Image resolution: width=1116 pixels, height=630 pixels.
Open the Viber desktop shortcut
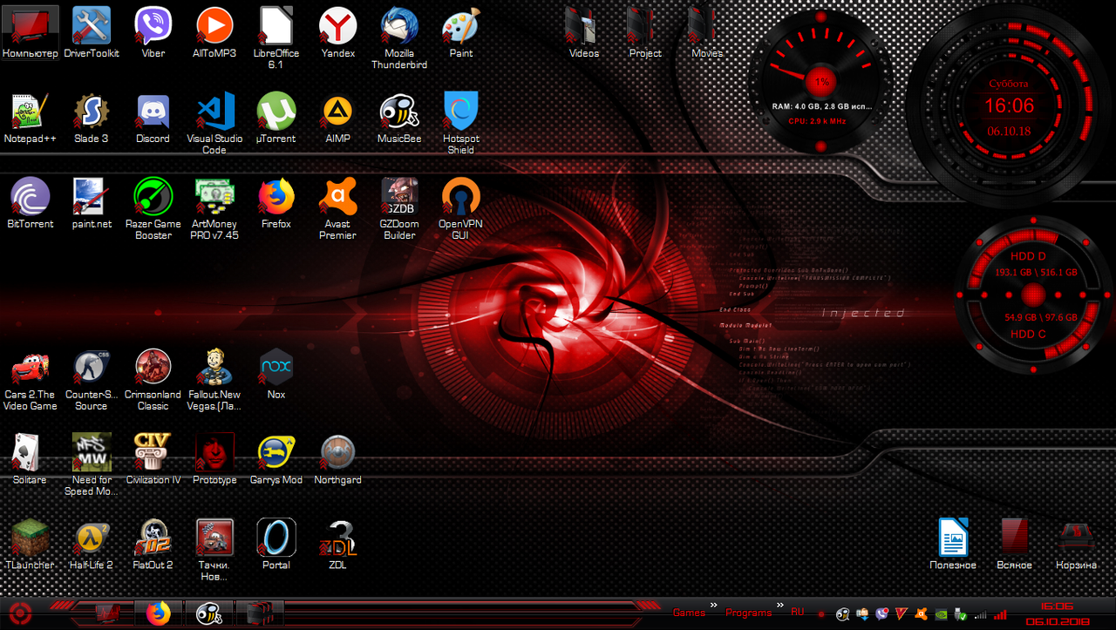point(153,33)
